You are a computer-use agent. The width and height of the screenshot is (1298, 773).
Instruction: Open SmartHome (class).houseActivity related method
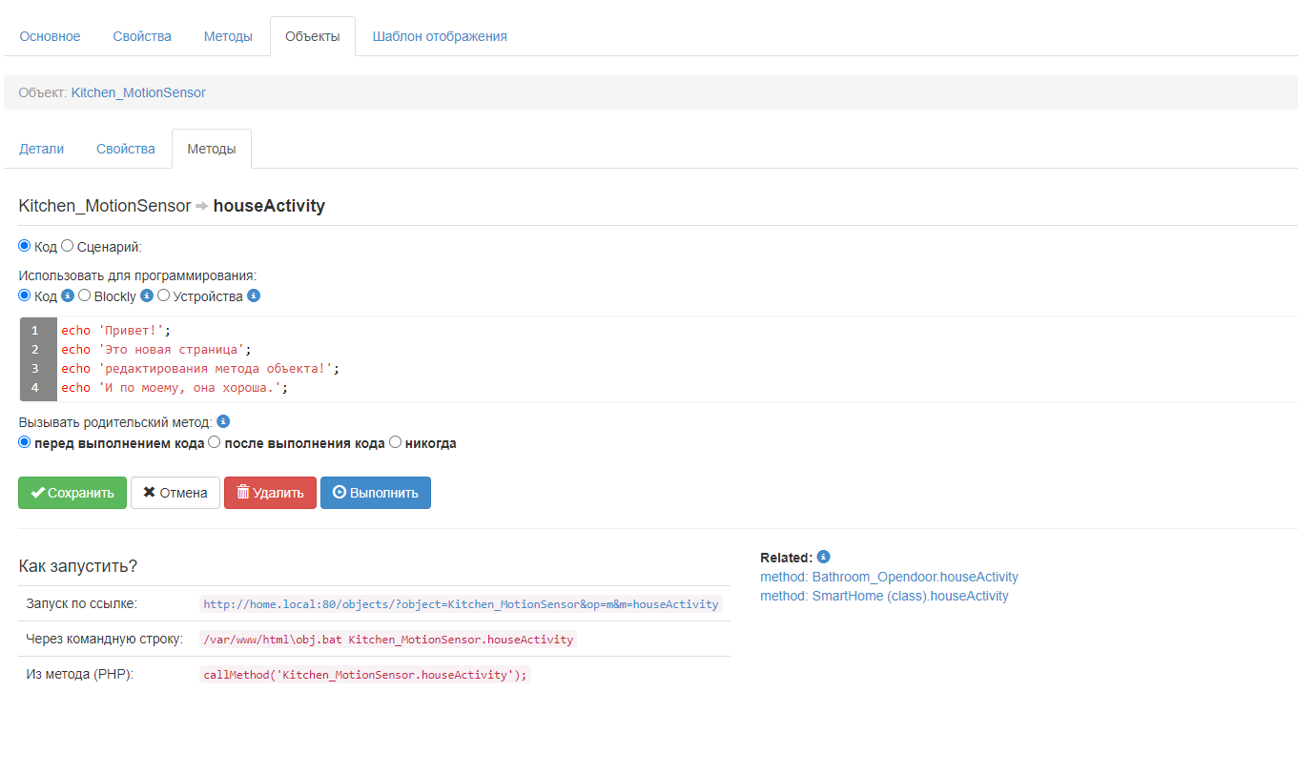884,596
